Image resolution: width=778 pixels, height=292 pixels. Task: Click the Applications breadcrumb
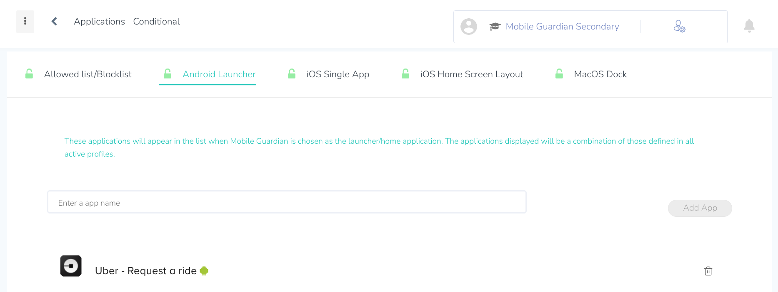coord(99,22)
